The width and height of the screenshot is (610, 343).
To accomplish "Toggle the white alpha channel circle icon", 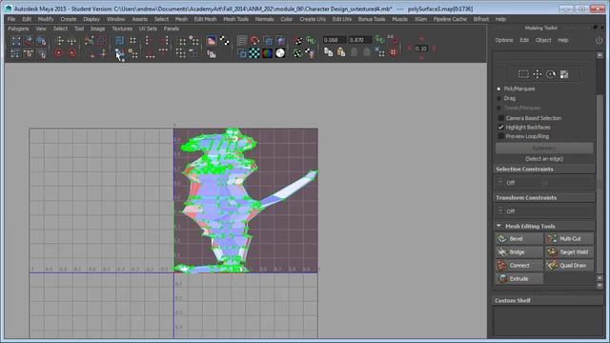I will [x=279, y=53].
